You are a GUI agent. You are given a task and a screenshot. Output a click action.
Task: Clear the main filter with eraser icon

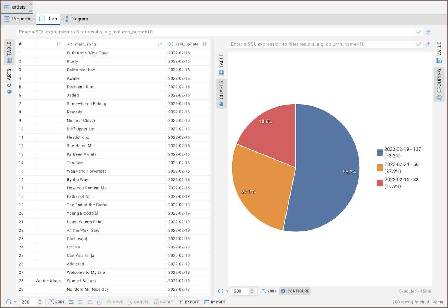[428, 32]
